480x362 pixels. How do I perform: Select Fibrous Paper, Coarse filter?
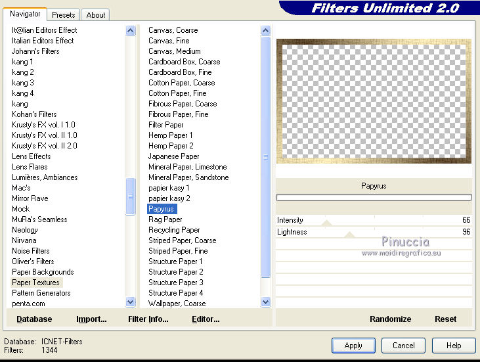(183, 104)
